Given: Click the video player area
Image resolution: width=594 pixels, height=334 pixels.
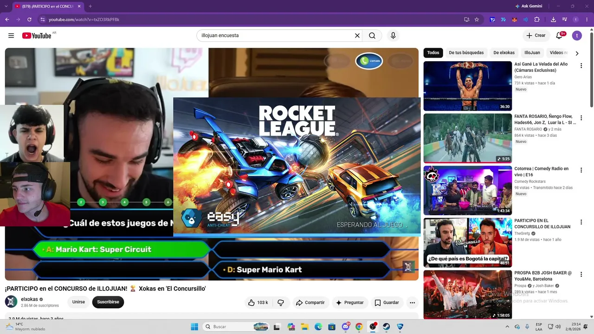Looking at the screenshot, I should tap(212, 164).
